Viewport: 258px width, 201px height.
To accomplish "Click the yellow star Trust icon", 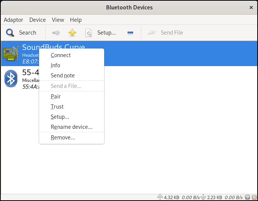I will (x=72, y=33).
